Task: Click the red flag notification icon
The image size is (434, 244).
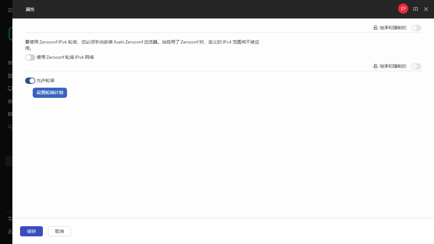Action: 403,9
